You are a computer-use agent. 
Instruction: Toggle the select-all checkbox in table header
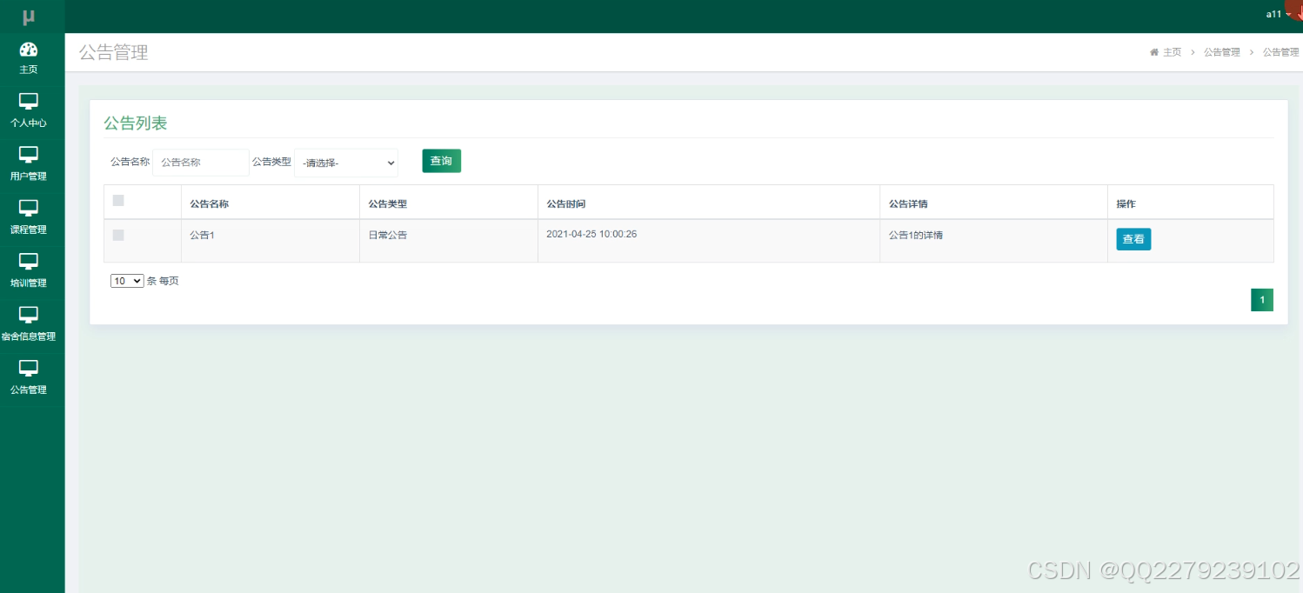click(x=118, y=200)
